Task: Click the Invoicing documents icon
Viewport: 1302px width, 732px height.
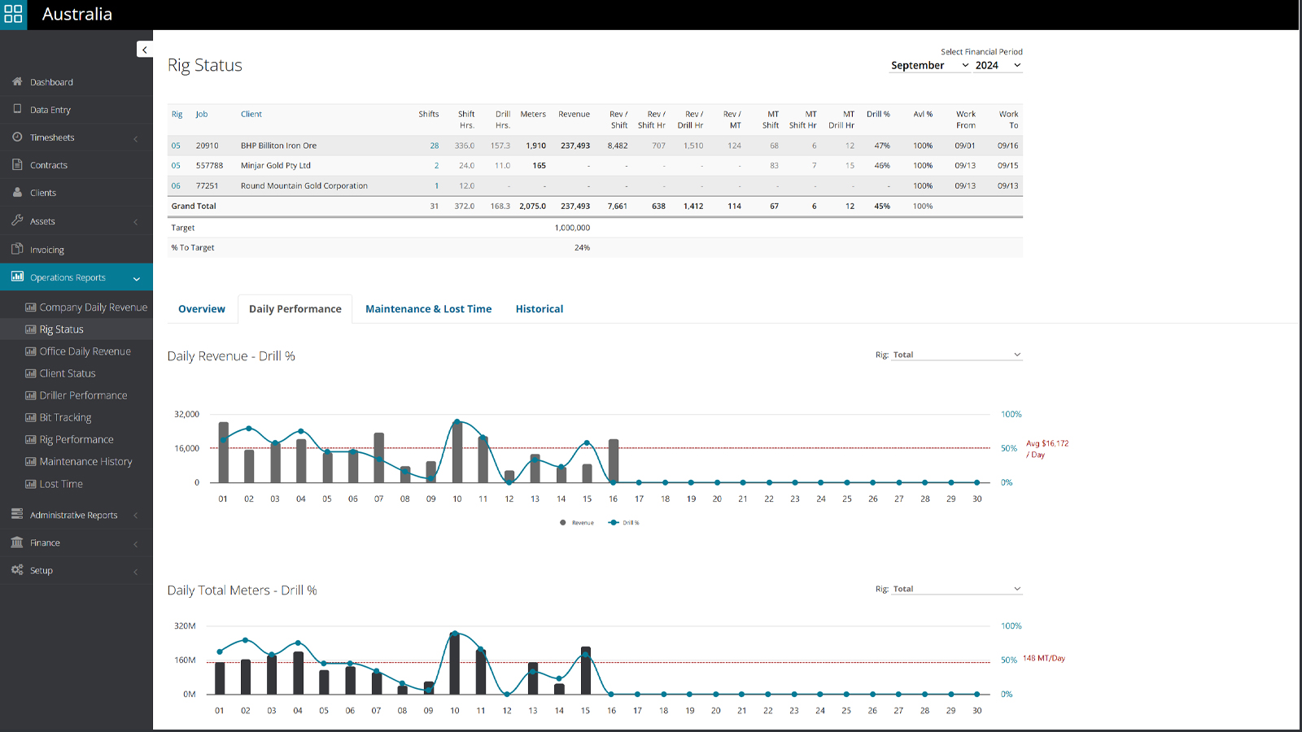Action: pos(17,249)
